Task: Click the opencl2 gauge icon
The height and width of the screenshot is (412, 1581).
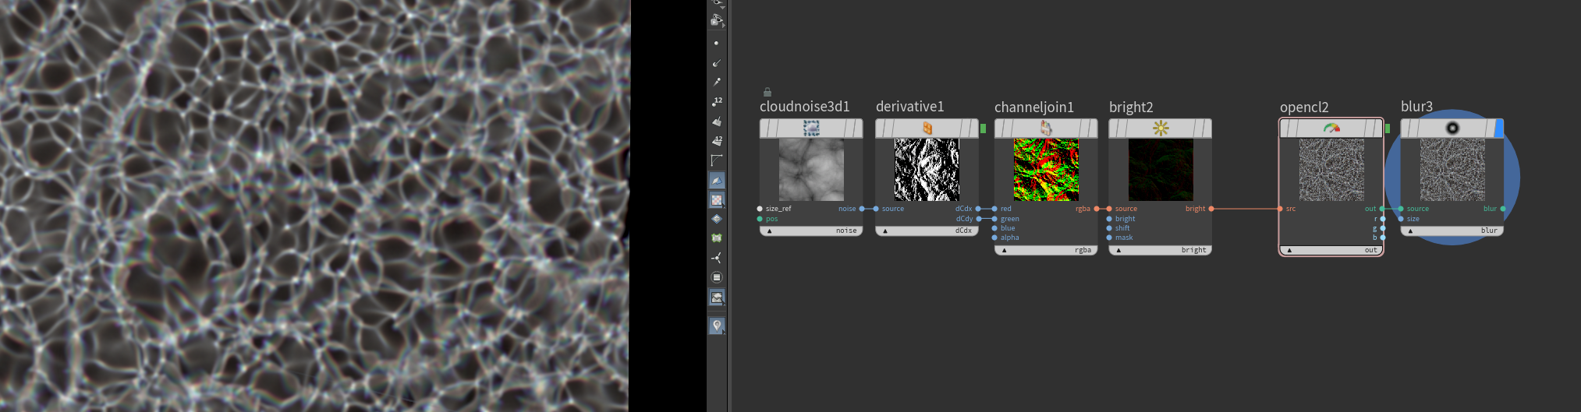Action: (x=1331, y=129)
